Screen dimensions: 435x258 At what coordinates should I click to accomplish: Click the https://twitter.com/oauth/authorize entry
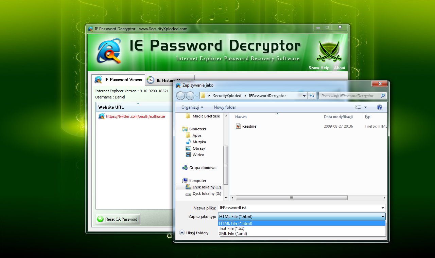pyautogui.click(x=135, y=116)
